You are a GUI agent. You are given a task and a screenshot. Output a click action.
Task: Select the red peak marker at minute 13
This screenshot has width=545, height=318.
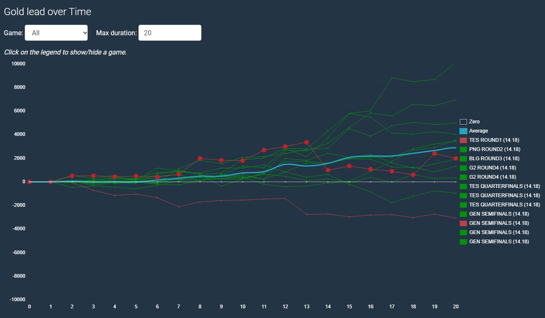[x=307, y=142]
